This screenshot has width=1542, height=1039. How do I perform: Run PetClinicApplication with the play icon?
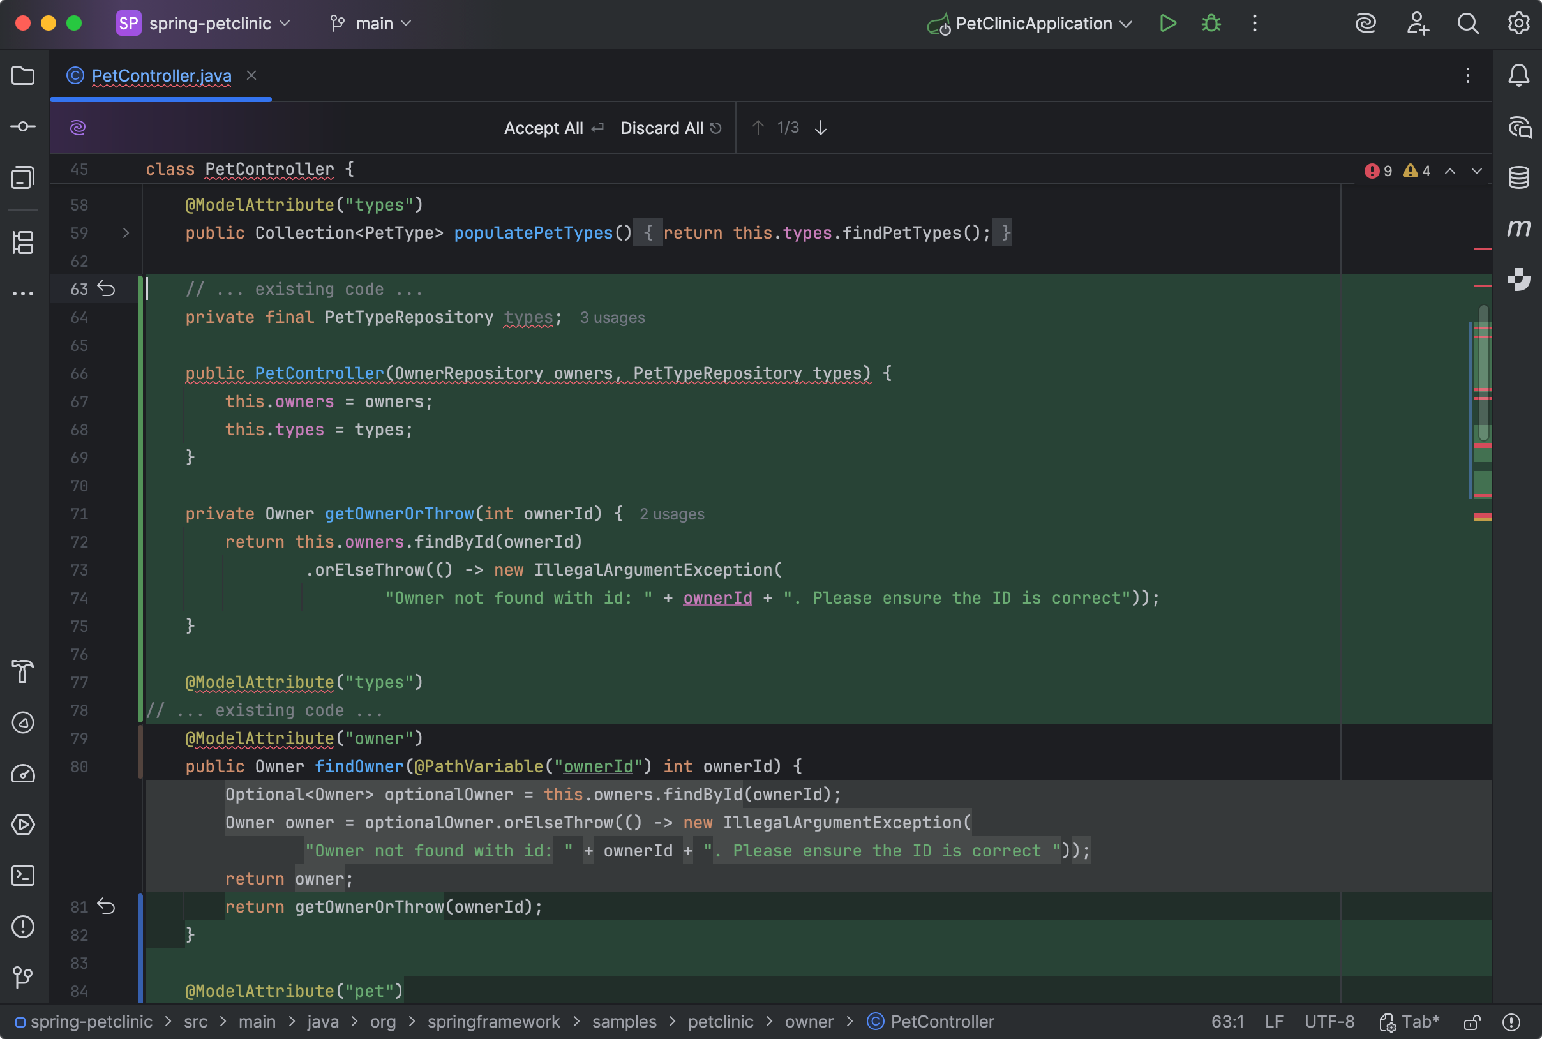1168,23
